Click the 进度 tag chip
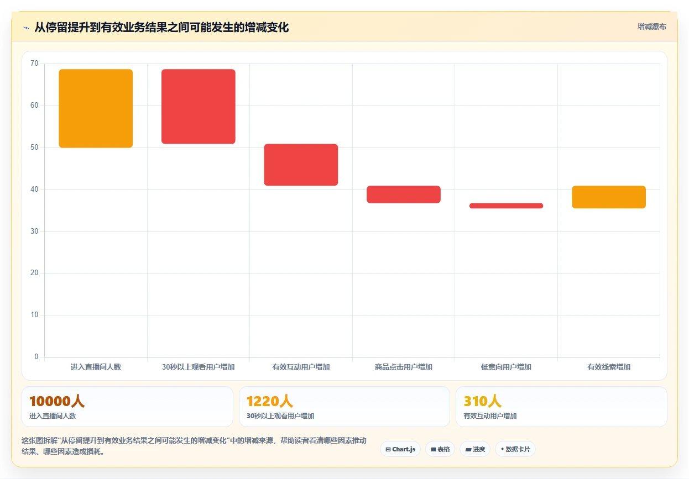The image size is (689, 479). [x=475, y=449]
